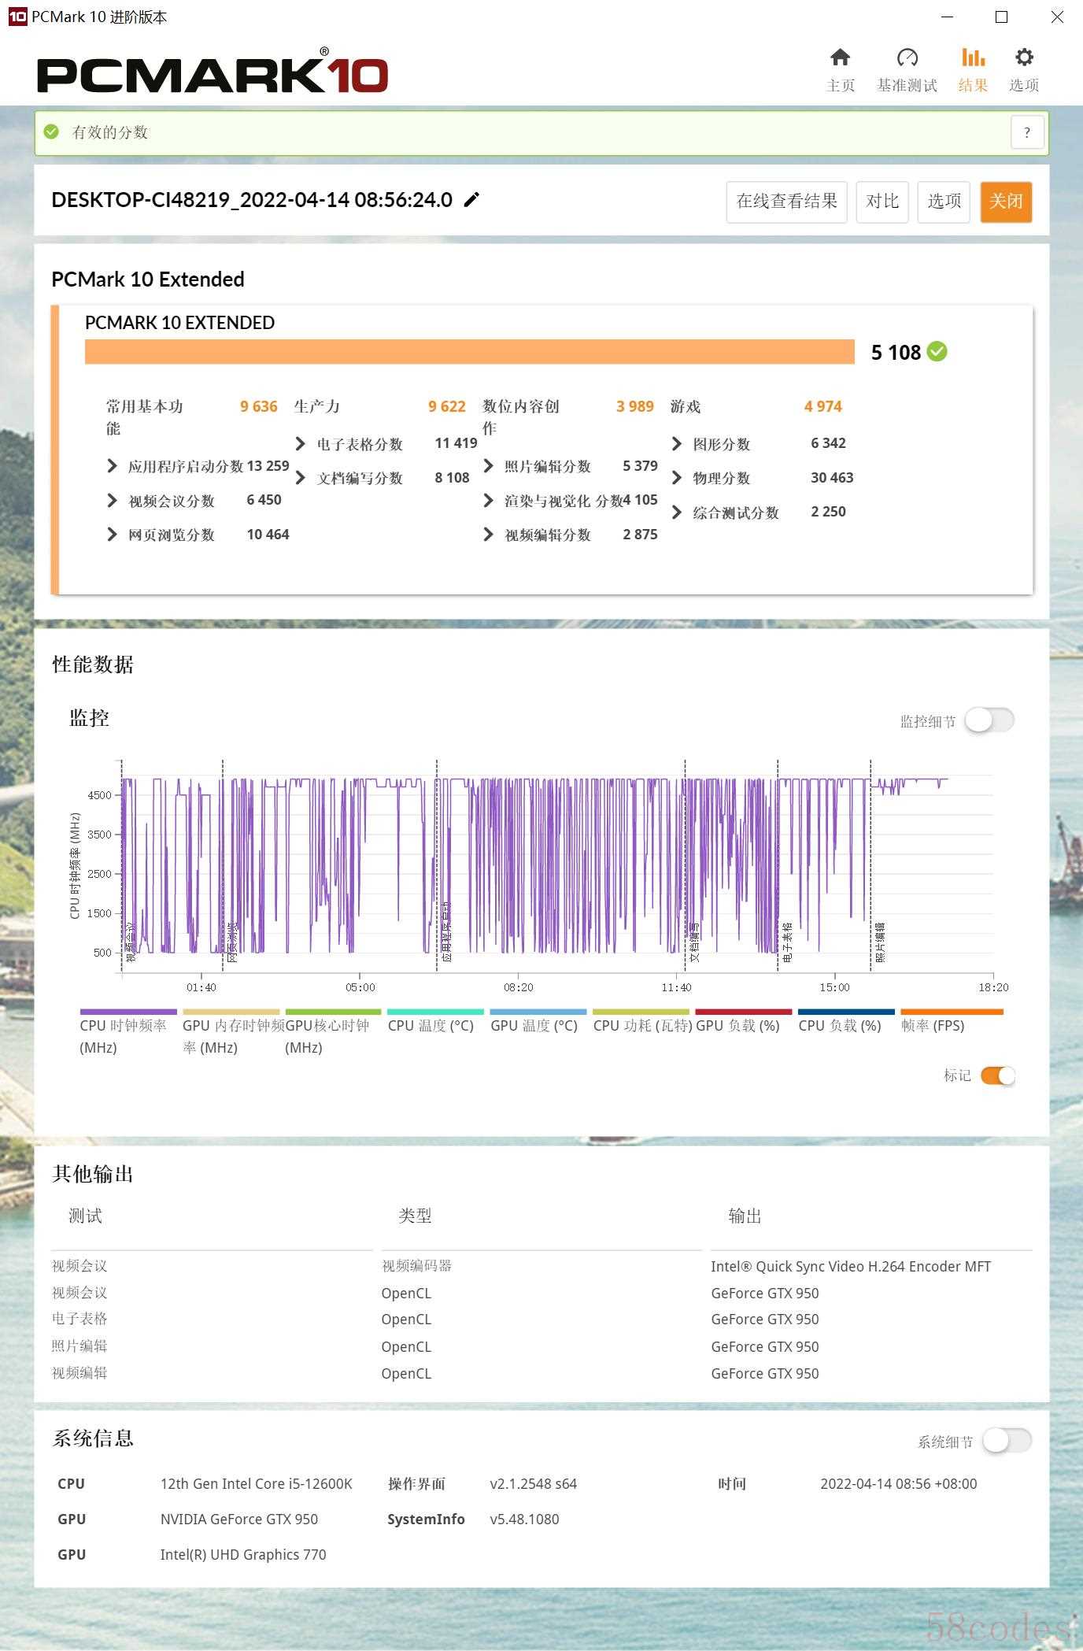Click 数位内容创作 score 3 989
The image size is (1083, 1651).
[635, 406]
